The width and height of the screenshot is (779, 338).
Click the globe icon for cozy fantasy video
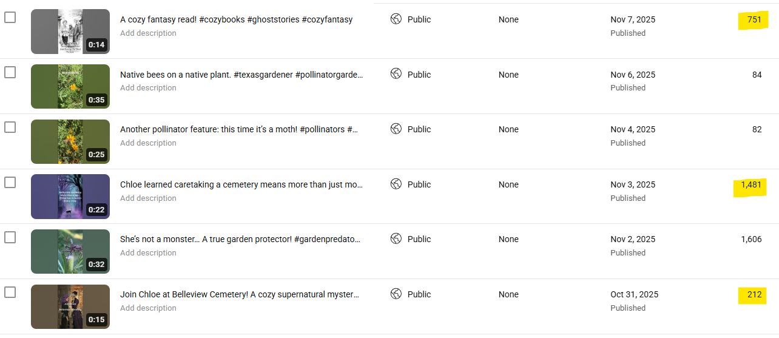coord(396,19)
